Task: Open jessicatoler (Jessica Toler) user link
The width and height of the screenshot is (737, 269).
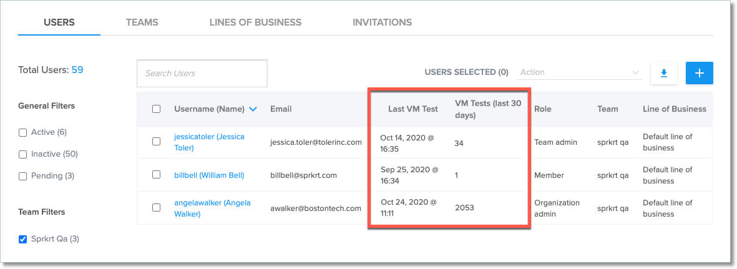Action: point(209,142)
